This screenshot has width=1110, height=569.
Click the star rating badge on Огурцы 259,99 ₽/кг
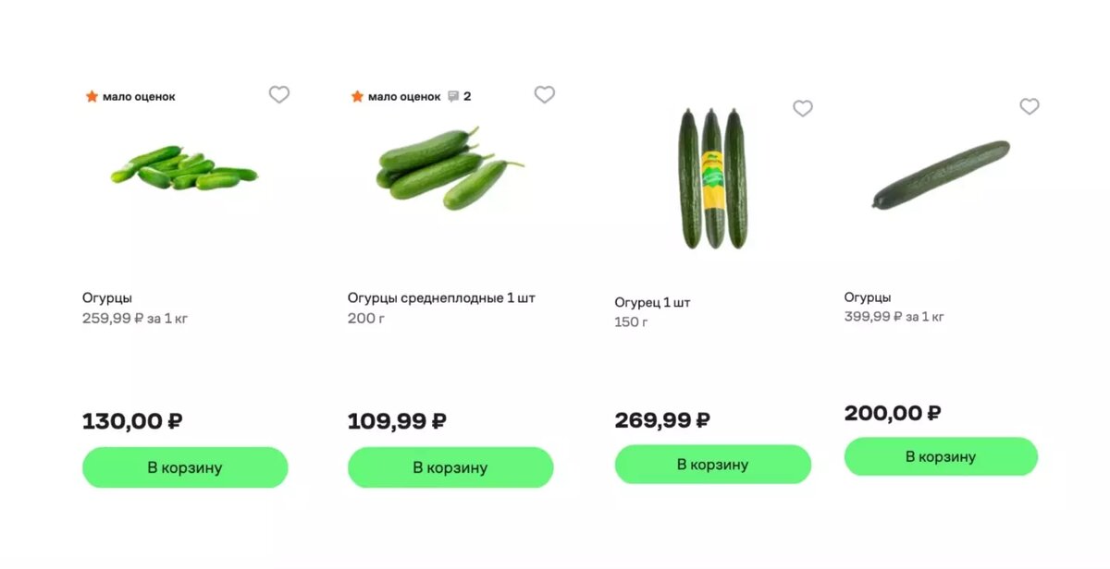tap(129, 95)
